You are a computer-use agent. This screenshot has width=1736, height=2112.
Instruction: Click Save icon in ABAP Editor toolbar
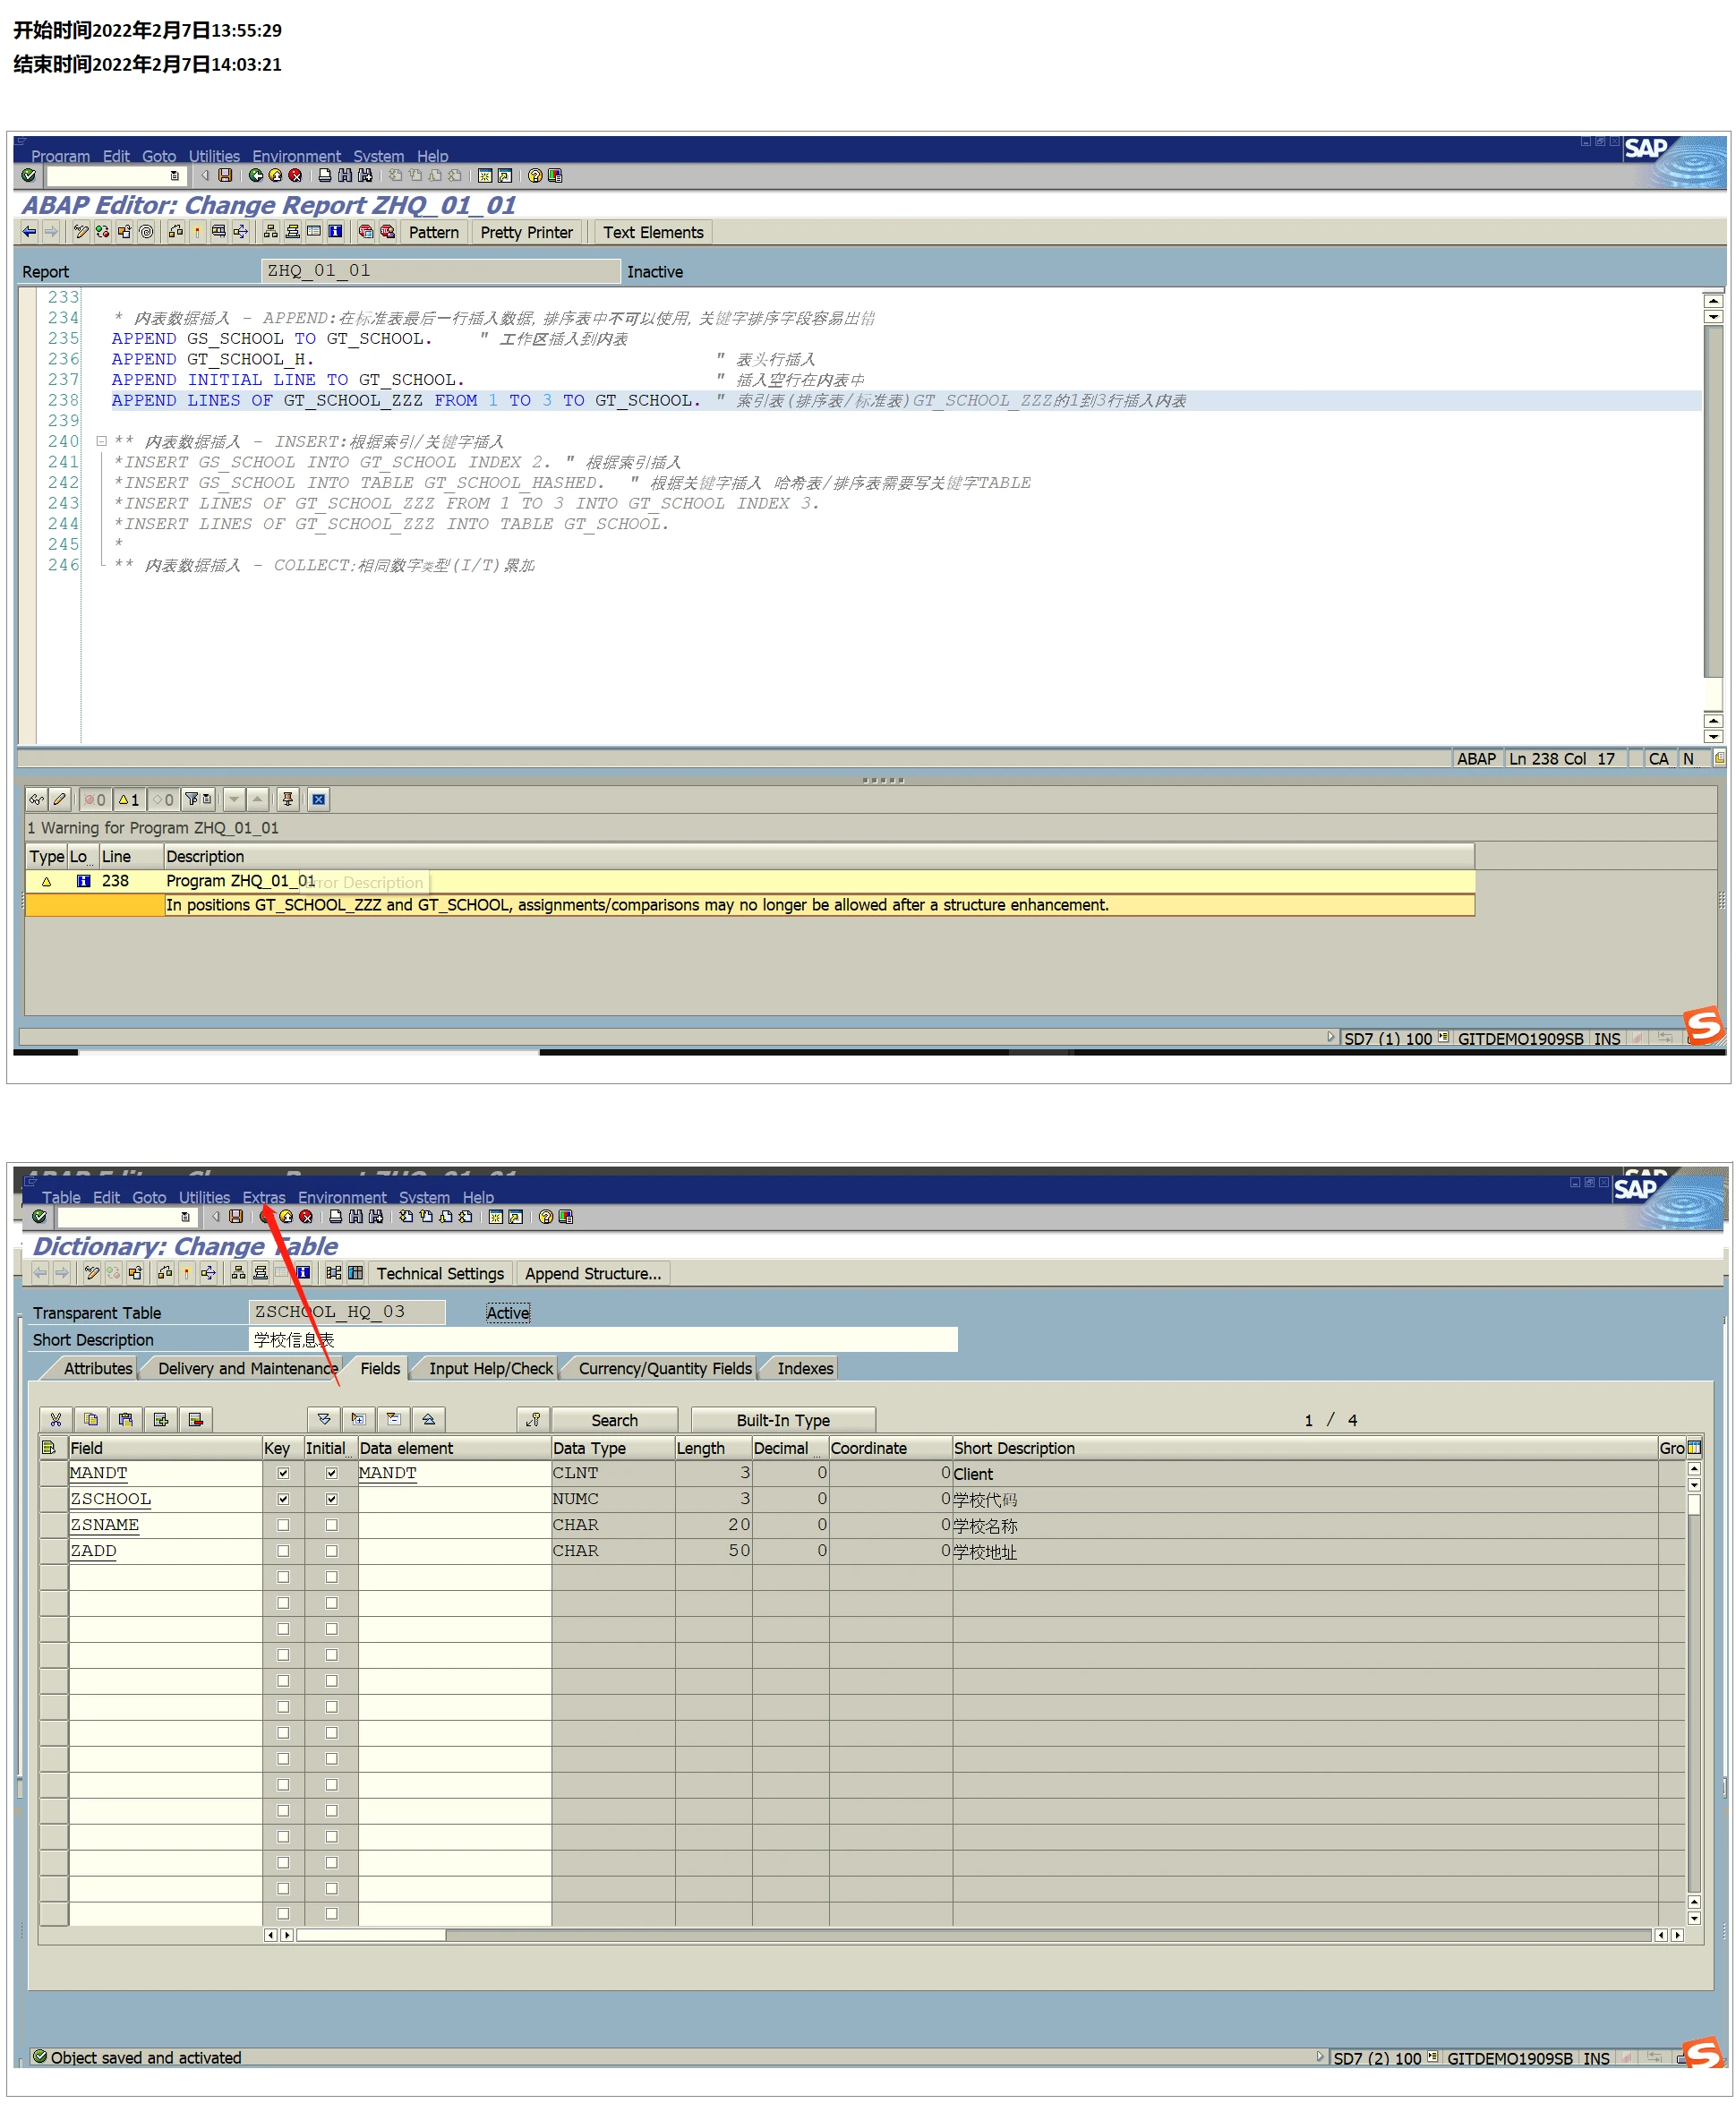[225, 176]
